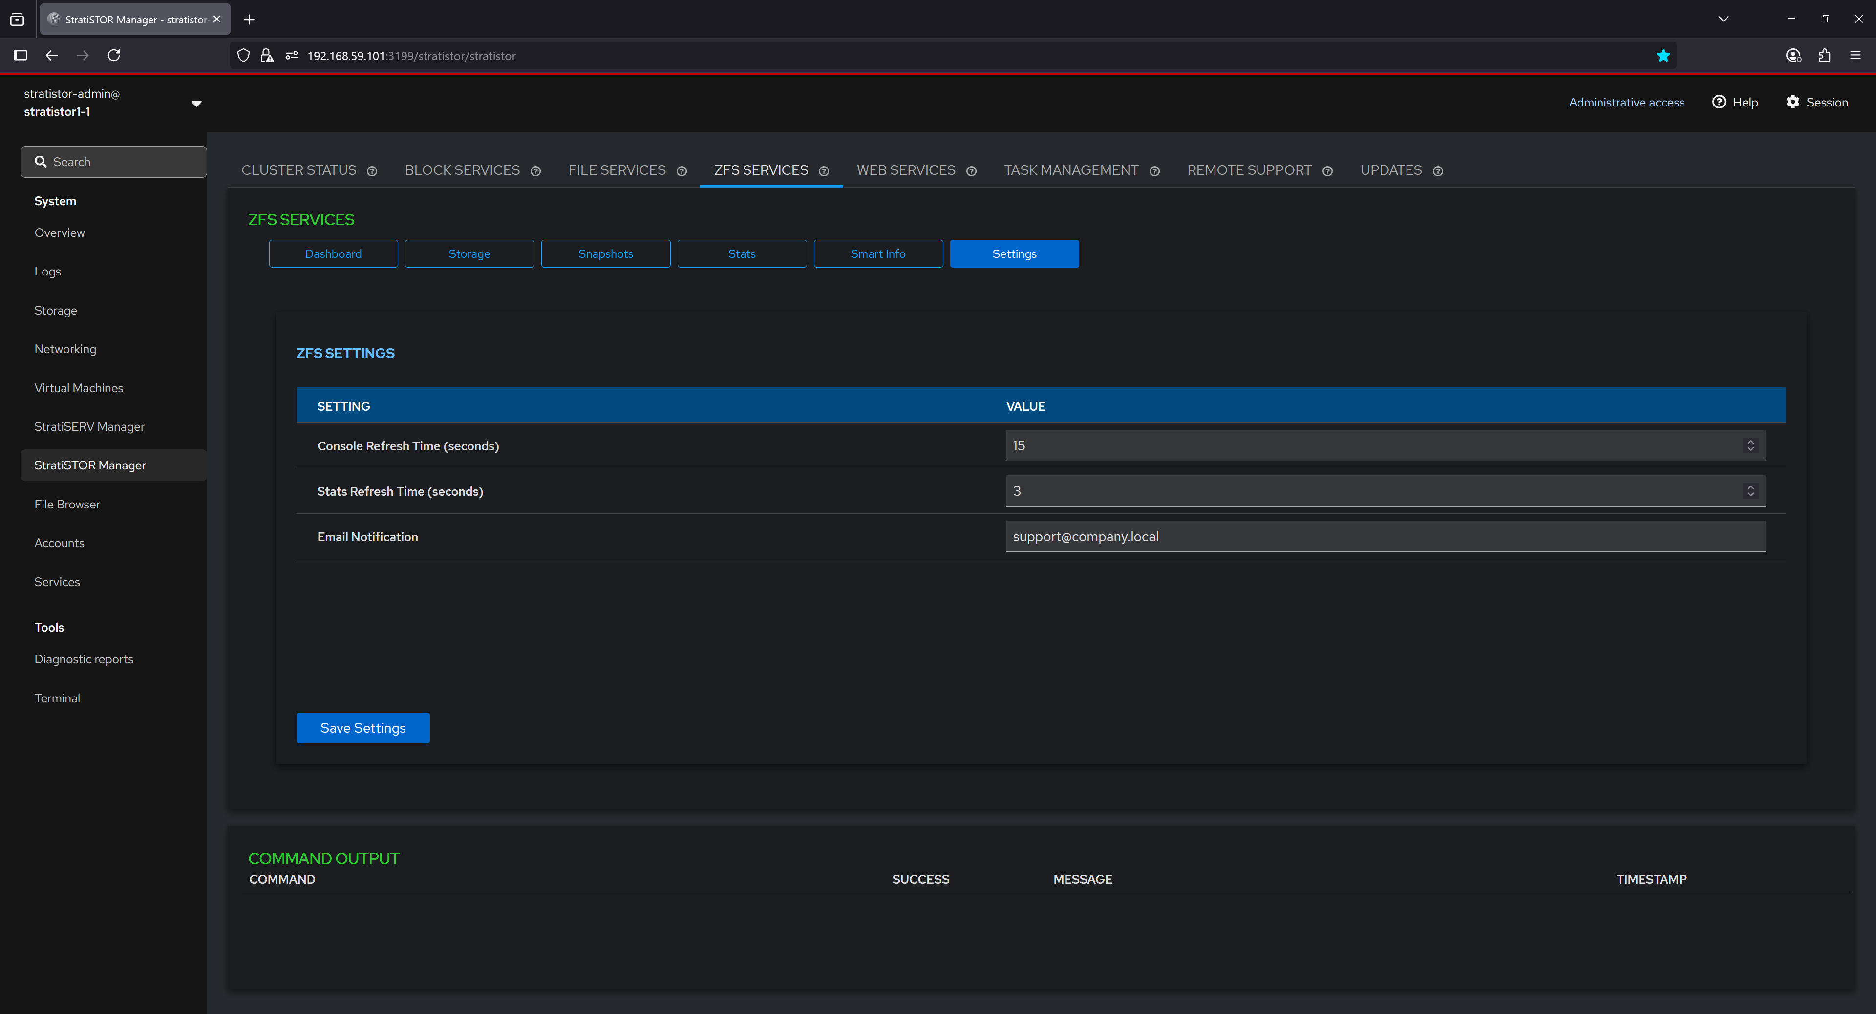Click the Administrative access link
Image resolution: width=1876 pixels, height=1014 pixels.
click(x=1626, y=102)
